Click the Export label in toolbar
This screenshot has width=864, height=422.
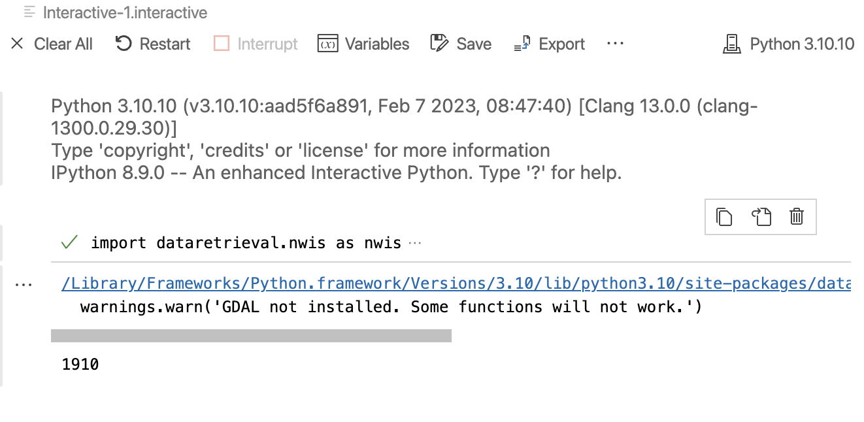tap(562, 44)
